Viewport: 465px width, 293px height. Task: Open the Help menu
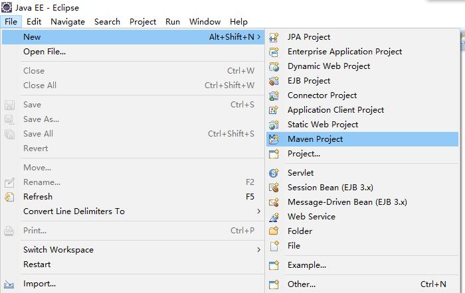238,22
